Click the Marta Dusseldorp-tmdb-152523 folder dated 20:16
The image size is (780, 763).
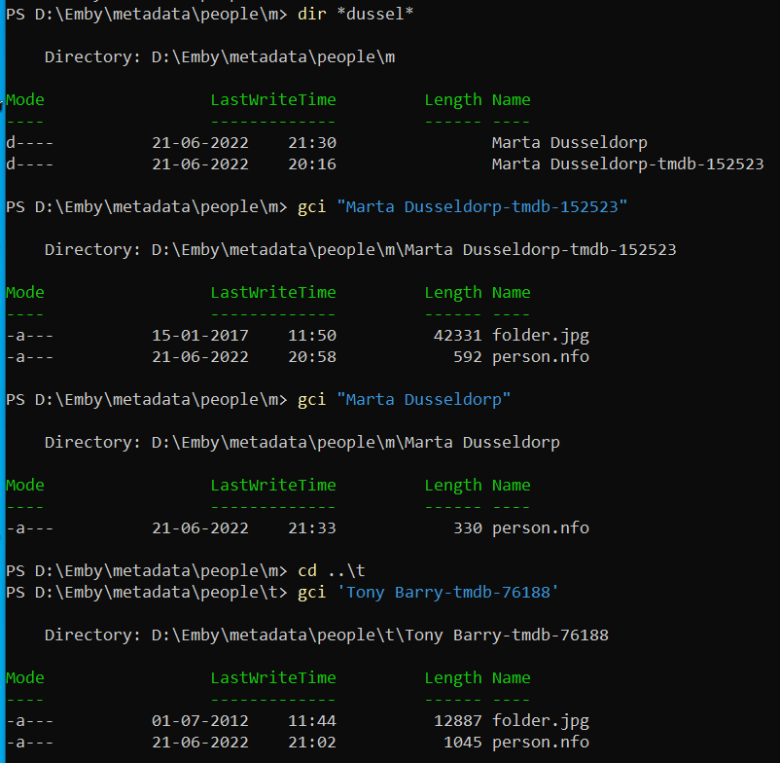coord(627,163)
